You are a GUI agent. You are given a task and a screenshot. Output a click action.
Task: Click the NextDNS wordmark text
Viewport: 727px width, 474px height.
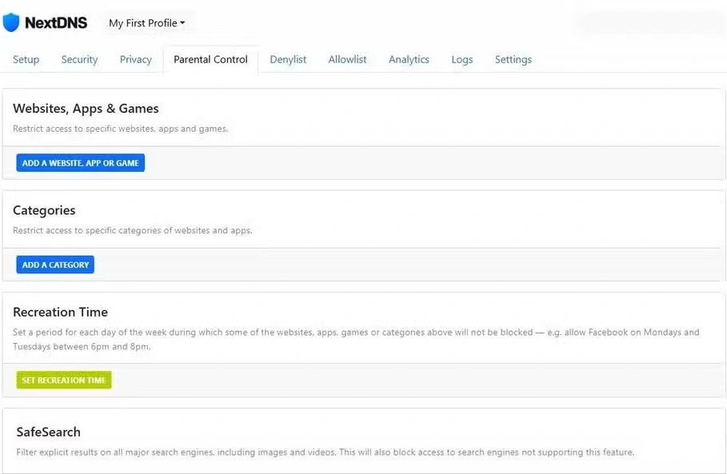(x=56, y=23)
